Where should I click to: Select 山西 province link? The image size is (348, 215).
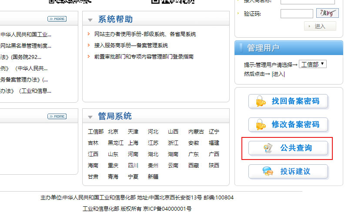[x=173, y=132]
